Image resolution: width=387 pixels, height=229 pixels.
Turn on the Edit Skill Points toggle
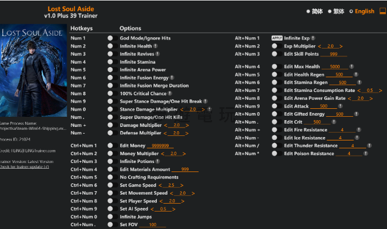pos(276,54)
